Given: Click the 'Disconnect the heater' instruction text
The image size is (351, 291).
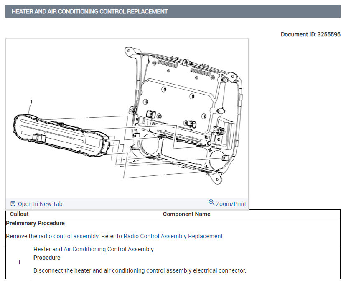Looking at the screenshot, I should [x=140, y=270].
